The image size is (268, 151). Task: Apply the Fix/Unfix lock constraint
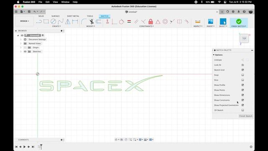[x=151, y=21]
